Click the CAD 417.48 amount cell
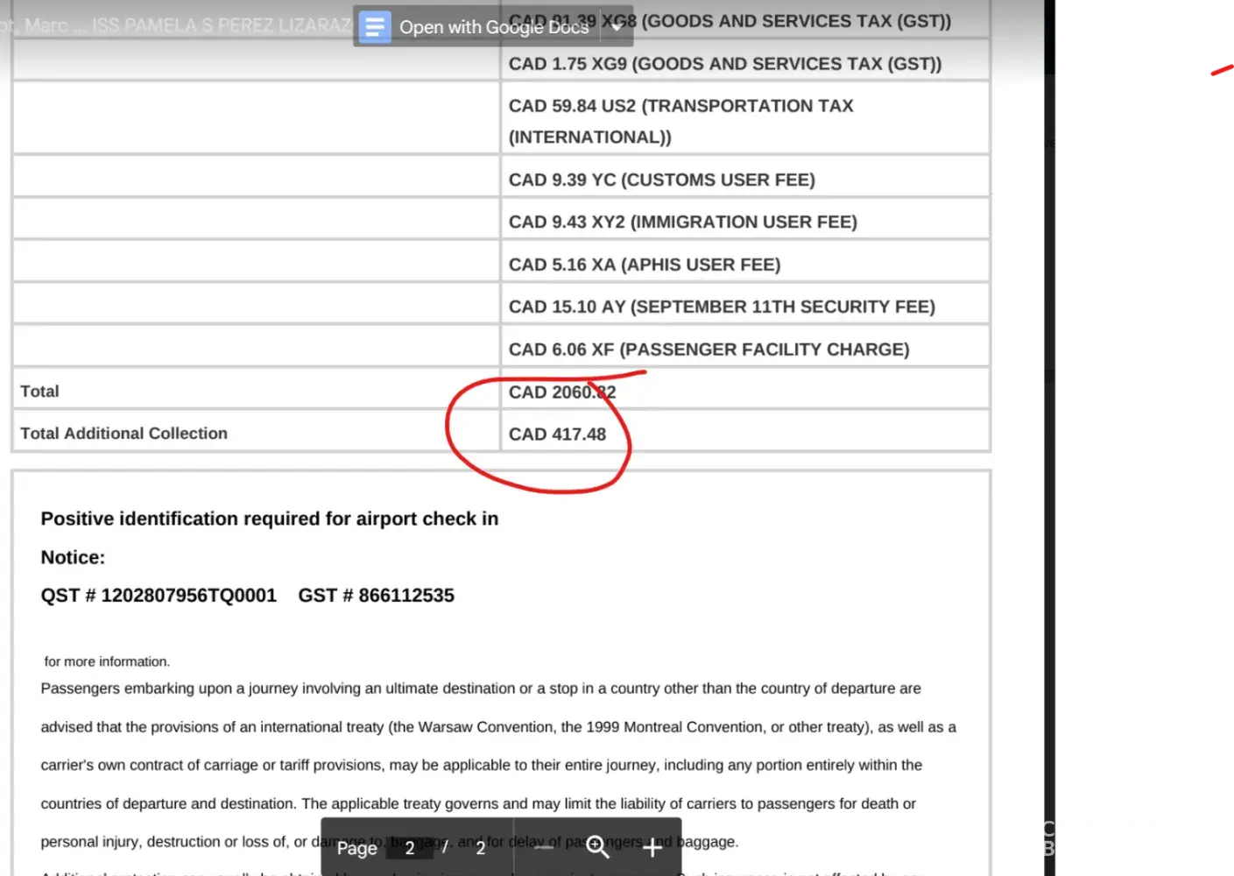The width and height of the screenshot is (1234, 876). click(557, 434)
